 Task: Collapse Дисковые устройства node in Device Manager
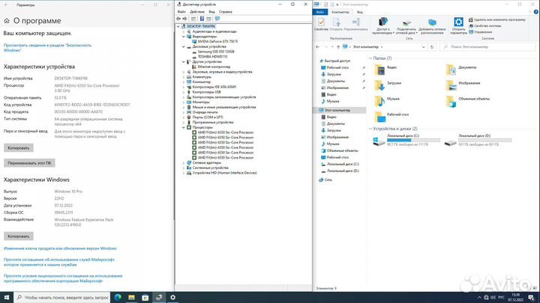[x=184, y=46]
